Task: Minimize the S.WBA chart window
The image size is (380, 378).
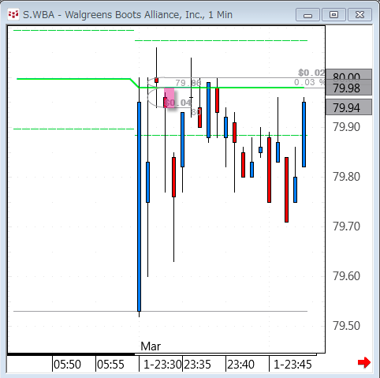Action: (x=307, y=14)
